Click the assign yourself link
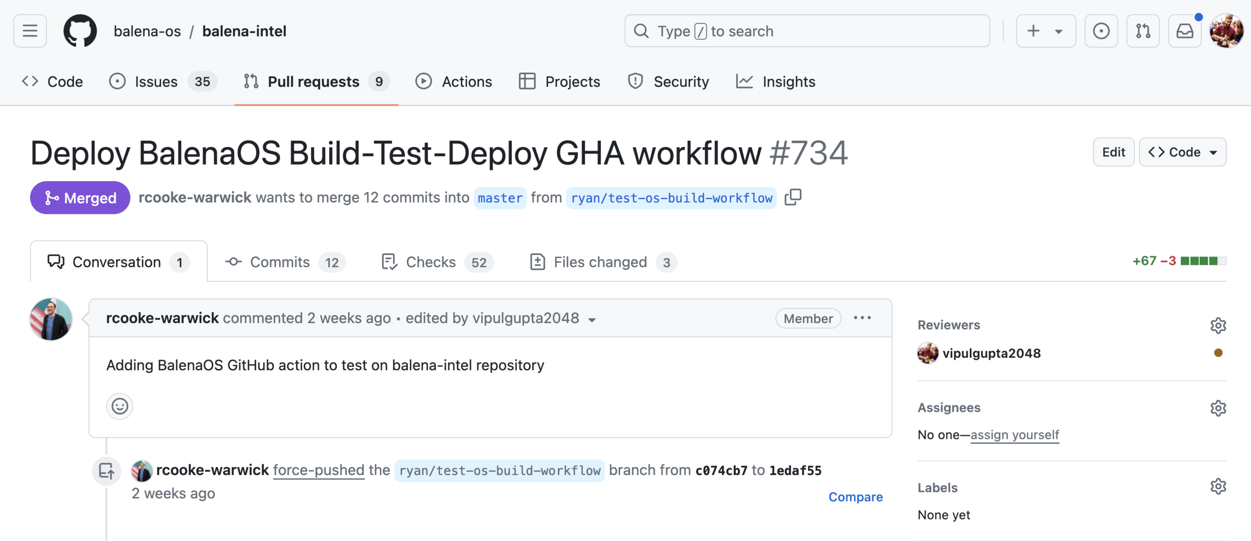 click(x=1014, y=435)
